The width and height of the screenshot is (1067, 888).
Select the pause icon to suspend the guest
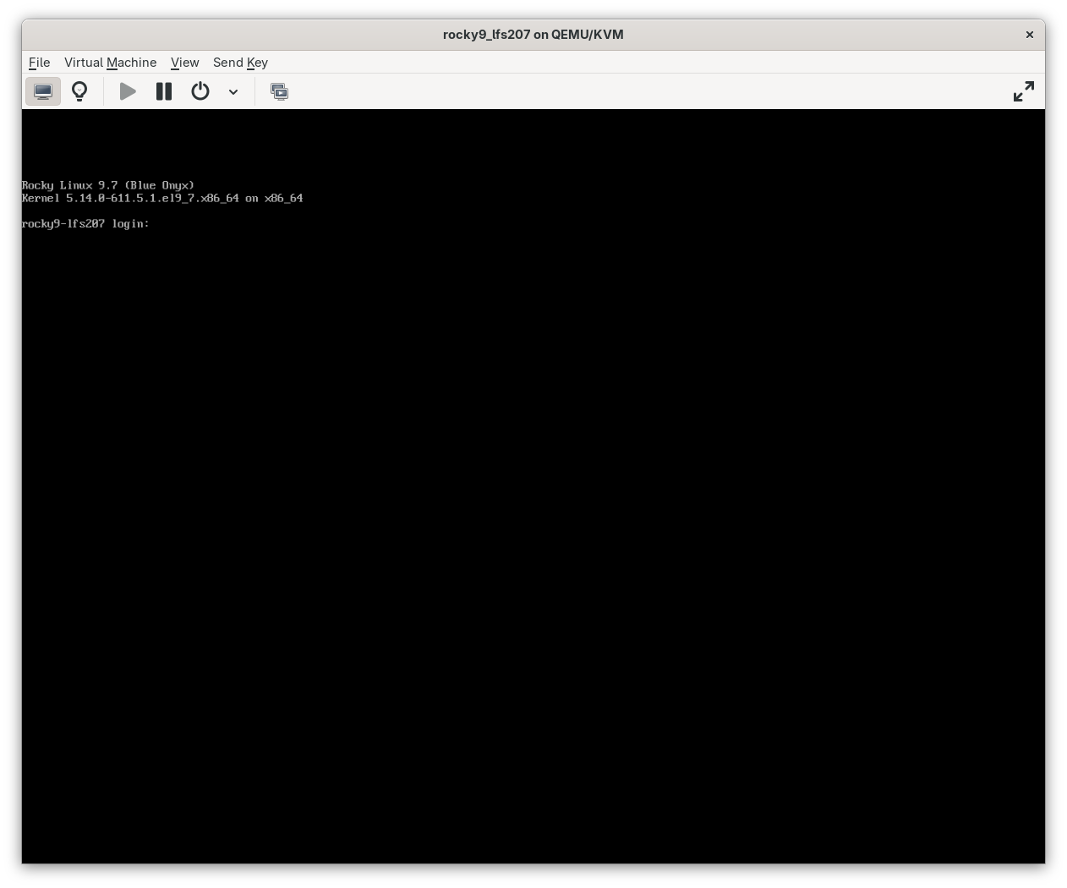[x=163, y=91]
